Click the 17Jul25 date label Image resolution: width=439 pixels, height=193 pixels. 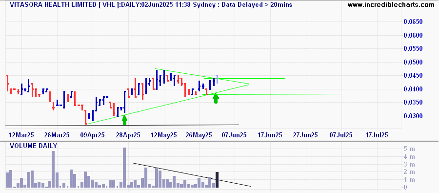coord(377,135)
